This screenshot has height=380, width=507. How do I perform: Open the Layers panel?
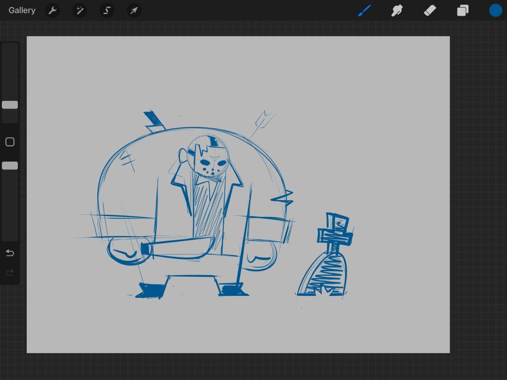pos(463,10)
